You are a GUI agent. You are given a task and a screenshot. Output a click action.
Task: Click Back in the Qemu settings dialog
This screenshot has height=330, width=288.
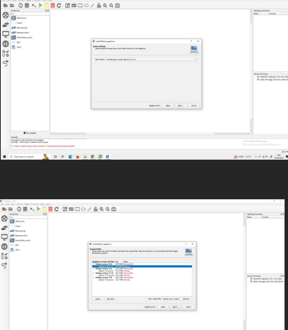[168, 106]
